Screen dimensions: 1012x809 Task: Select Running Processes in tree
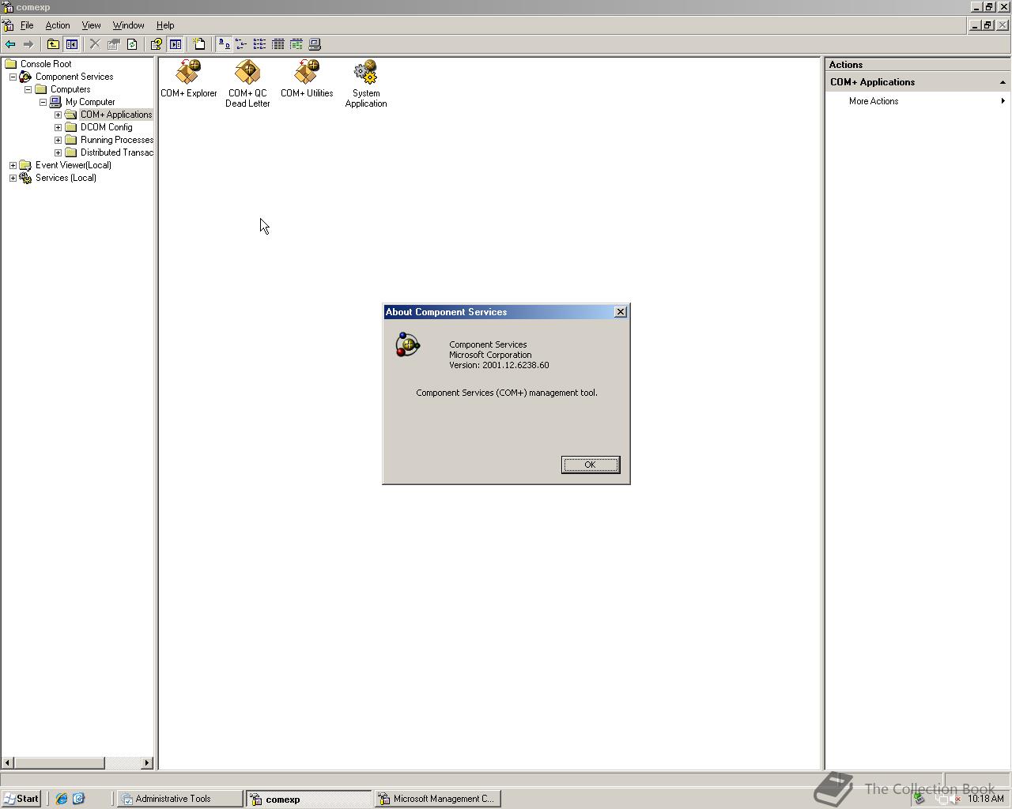tap(116, 140)
